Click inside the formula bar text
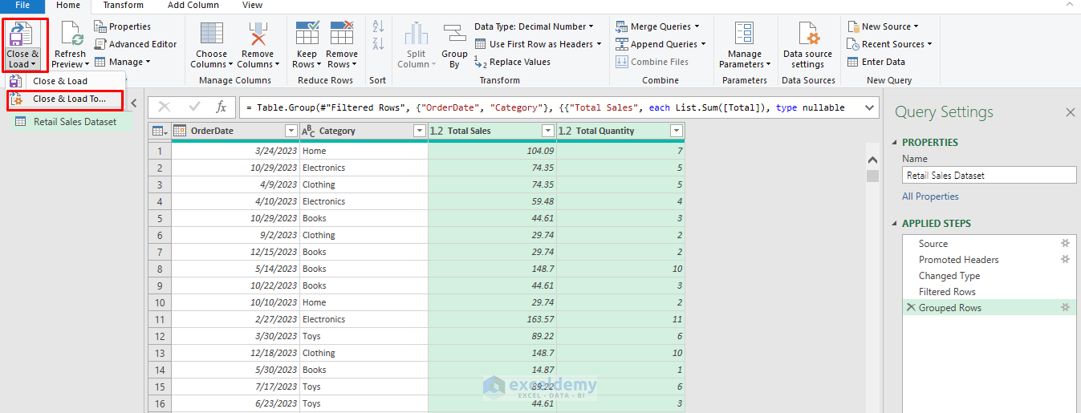 click(x=550, y=107)
